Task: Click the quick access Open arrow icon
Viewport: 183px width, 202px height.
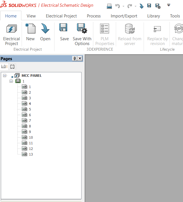Action: pos(141,6)
